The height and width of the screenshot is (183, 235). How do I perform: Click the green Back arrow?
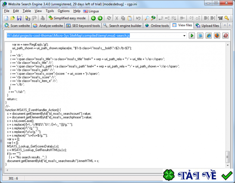[x=93, y=18]
